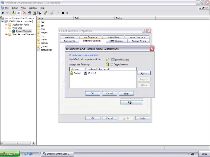
Task: Open the View menu
Action: click(x=23, y=8)
